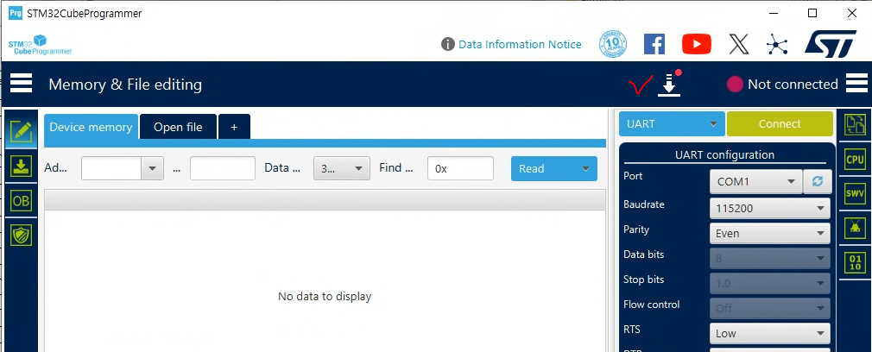Open the OB option bytes panel
872x352 pixels.
pyautogui.click(x=21, y=200)
